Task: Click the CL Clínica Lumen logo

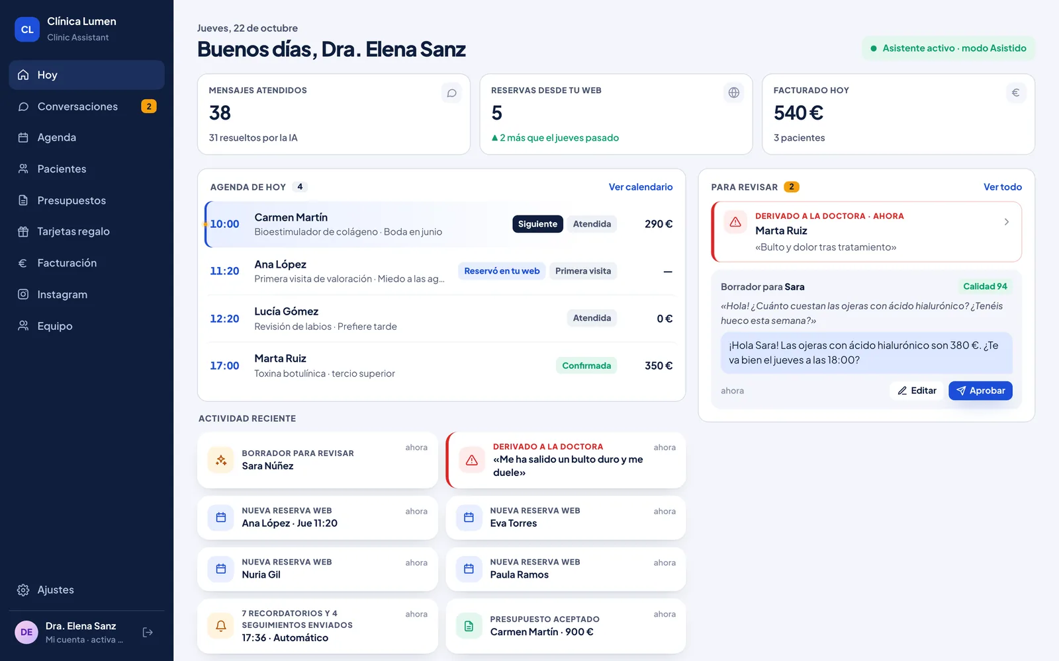Action: tap(27, 29)
